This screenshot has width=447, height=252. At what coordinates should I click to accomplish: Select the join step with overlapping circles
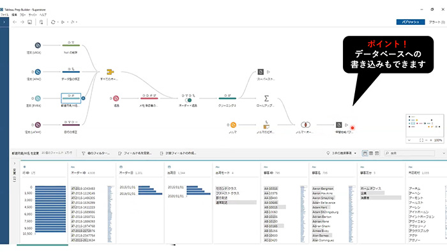coord(305,125)
